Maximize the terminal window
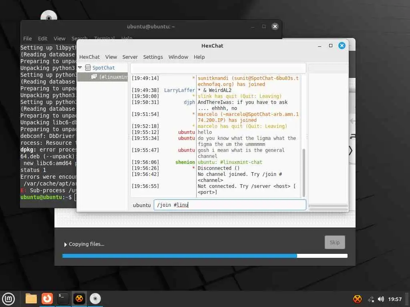This screenshot has width=410, height=307. (264, 26)
